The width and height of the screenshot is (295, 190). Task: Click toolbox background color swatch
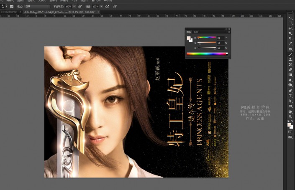pos(292,127)
